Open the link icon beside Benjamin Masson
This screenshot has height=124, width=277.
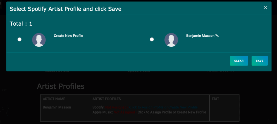click(x=217, y=36)
